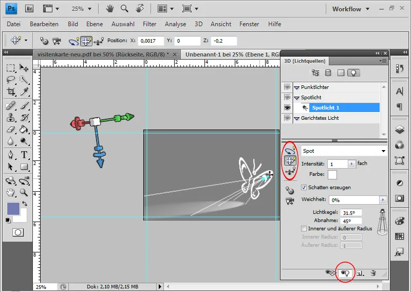Click point light at origin button

[x=290, y=190]
